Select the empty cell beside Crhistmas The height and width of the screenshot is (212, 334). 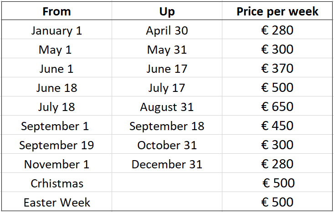167,182
